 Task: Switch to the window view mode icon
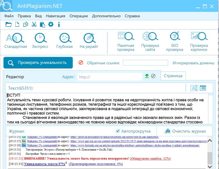(x=203, y=88)
